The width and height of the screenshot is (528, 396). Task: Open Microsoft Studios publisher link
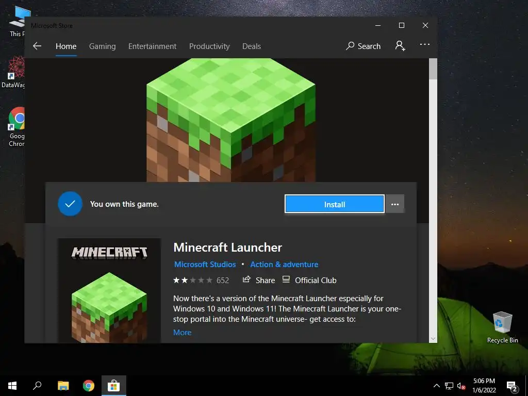pos(205,265)
